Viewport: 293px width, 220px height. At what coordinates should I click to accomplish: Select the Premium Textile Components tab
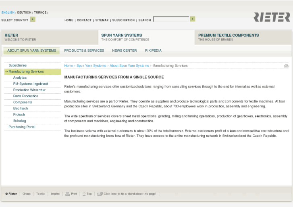click(x=243, y=38)
